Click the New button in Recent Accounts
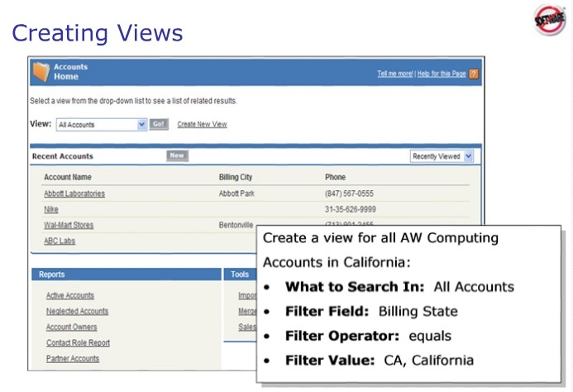573x392 pixels. [177, 155]
